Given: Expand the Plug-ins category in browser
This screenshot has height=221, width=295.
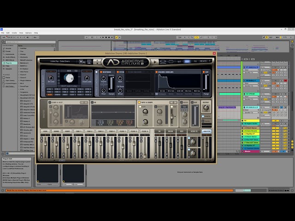Looking at the screenshot, I should tap(8, 63).
